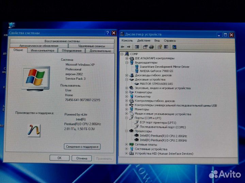Expand Дисководы гибких дисков
Screen dimensions: 245x183
127,75
